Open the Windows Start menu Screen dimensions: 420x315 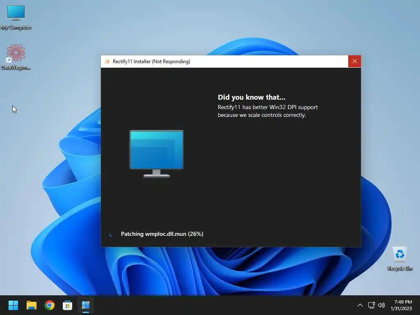(x=13, y=305)
